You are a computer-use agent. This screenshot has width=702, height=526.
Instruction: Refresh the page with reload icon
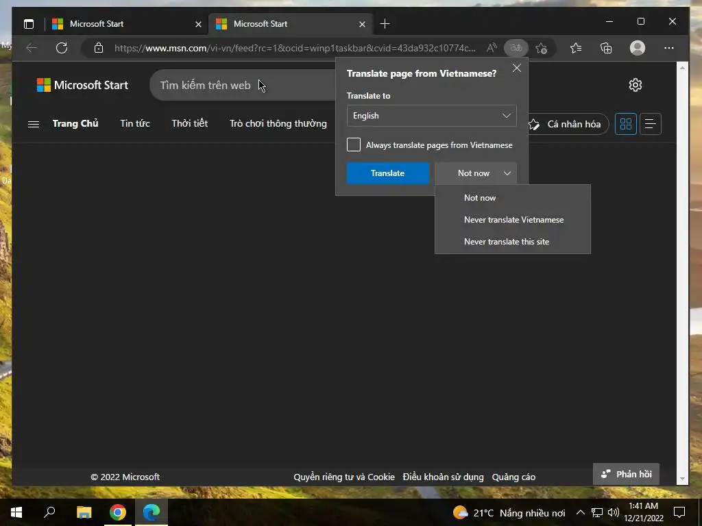coord(62,48)
